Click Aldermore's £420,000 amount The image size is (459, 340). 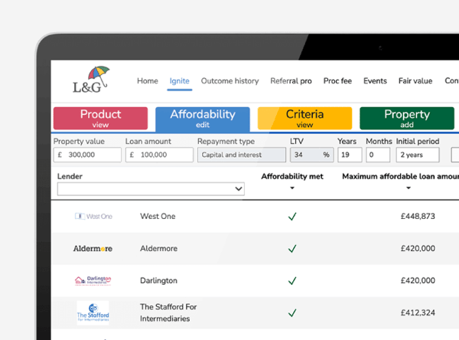(418, 249)
